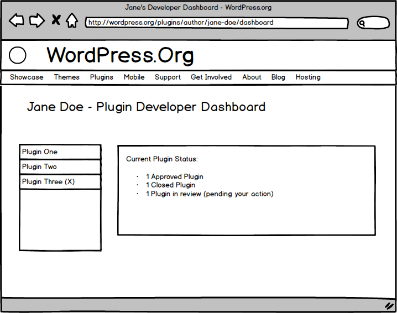Viewport: 397px width, 313px height.
Task: Open the About nav item
Action: (252, 77)
